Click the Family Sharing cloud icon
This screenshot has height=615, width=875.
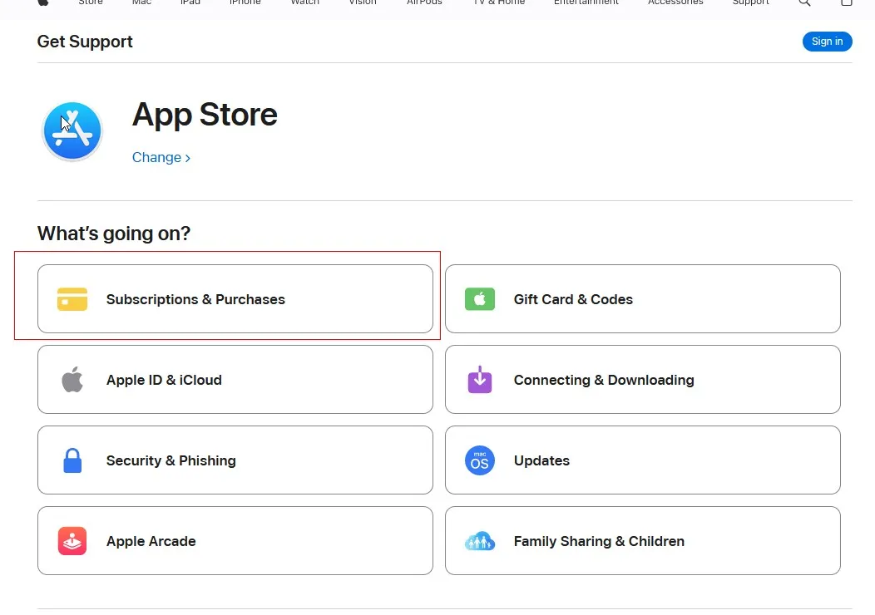480,542
